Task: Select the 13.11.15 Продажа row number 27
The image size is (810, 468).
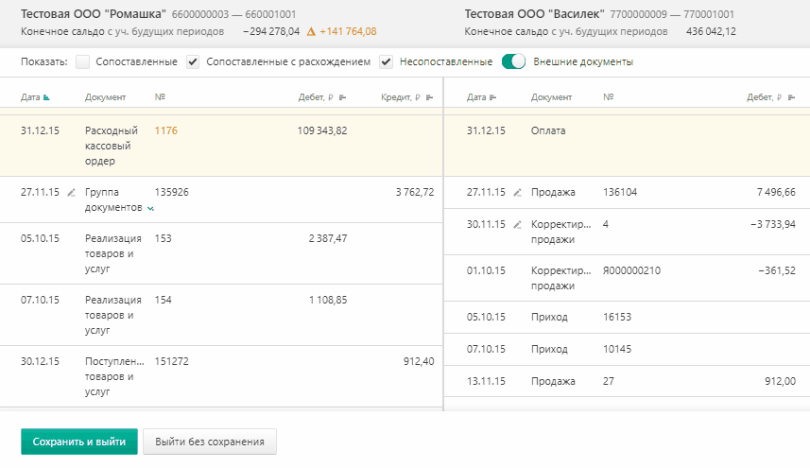Action: [x=627, y=381]
